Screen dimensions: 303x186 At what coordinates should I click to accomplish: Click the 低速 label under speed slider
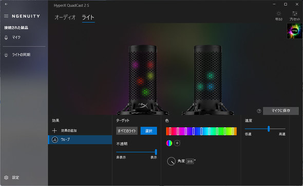(x=248, y=134)
